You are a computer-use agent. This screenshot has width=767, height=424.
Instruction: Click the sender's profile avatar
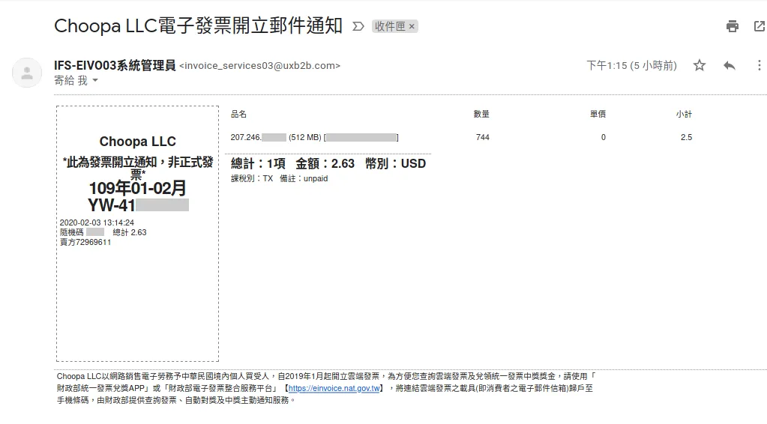(27, 73)
